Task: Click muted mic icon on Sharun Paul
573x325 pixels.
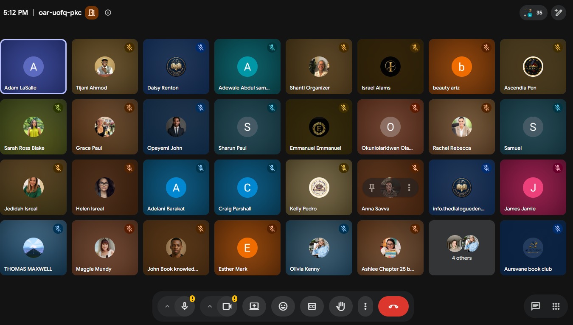Action: tap(272, 108)
